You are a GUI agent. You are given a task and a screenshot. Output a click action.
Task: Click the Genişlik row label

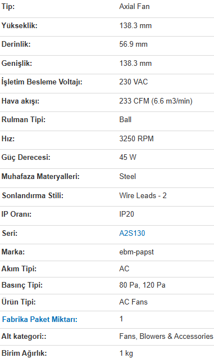17,63
